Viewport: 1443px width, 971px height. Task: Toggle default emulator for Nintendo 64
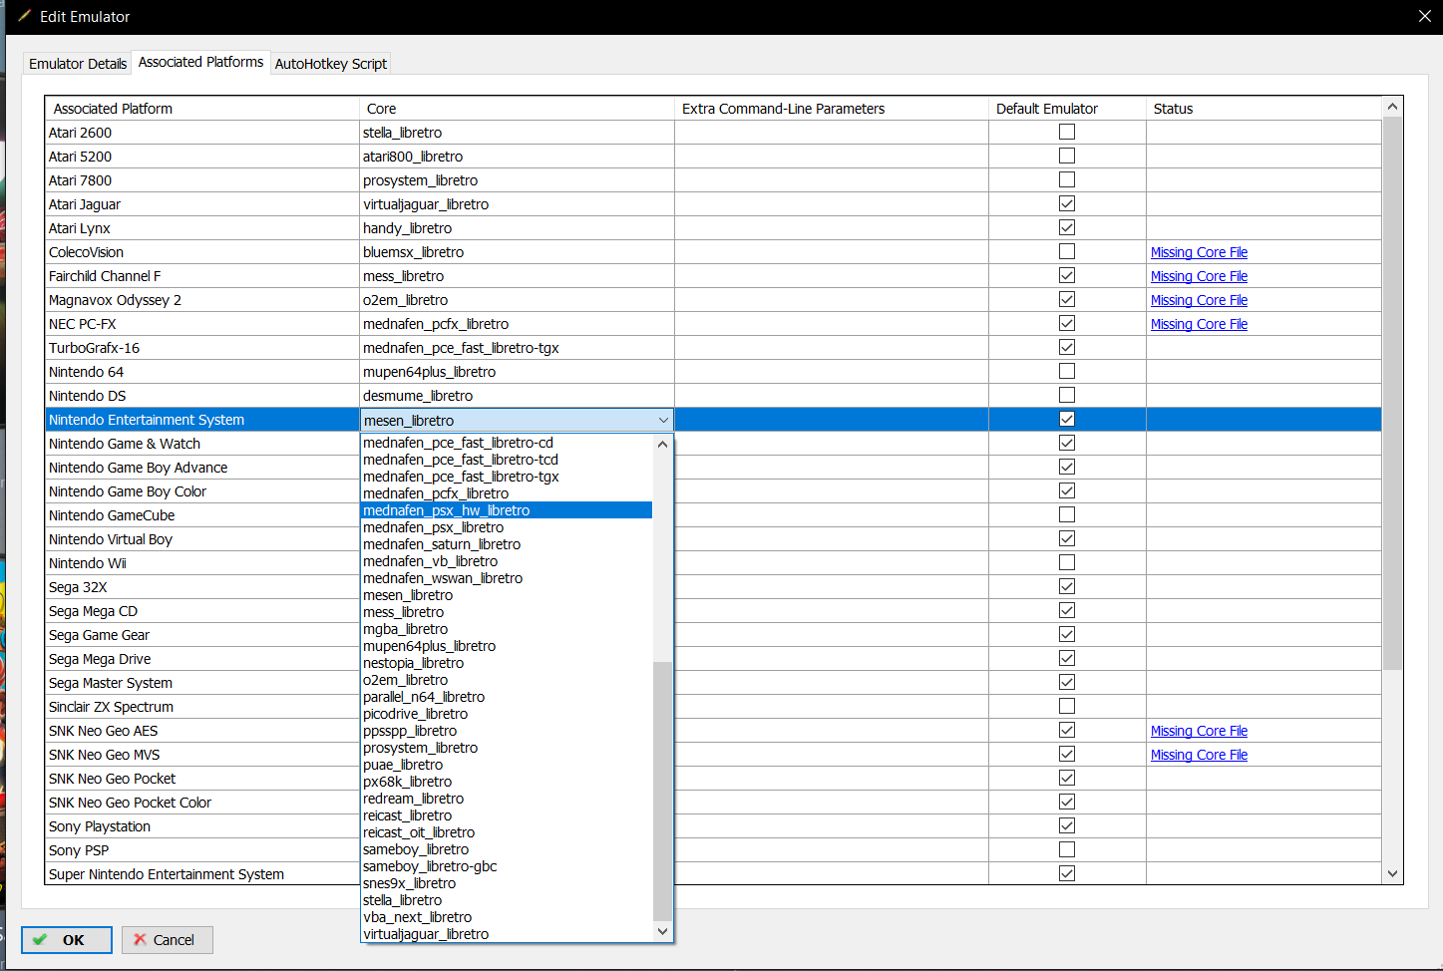(1067, 371)
